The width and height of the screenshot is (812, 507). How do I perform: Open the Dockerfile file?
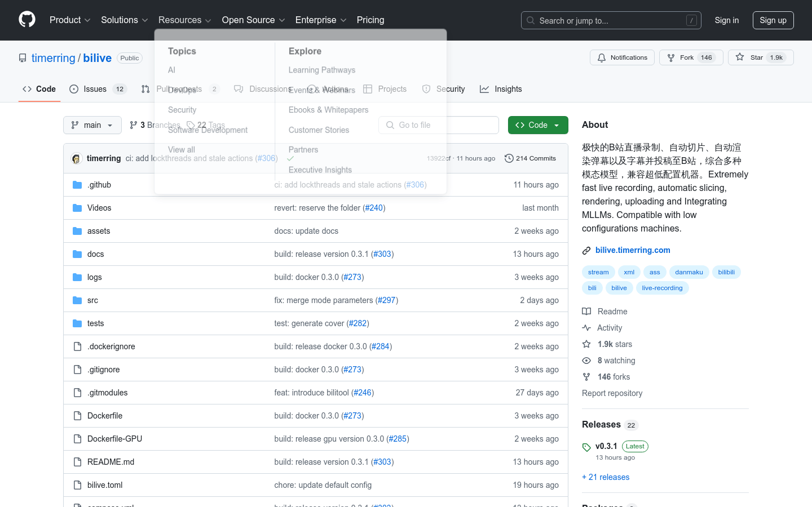(105, 416)
